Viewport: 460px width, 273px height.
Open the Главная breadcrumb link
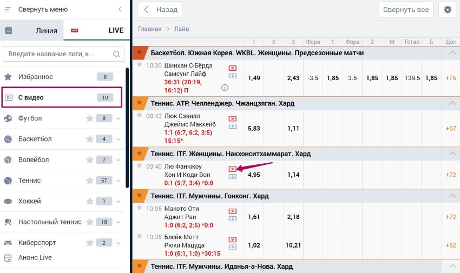(x=149, y=29)
